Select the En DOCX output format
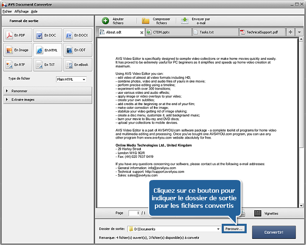Image resolution: width=306 pixels, height=245 pixels. 78,35
